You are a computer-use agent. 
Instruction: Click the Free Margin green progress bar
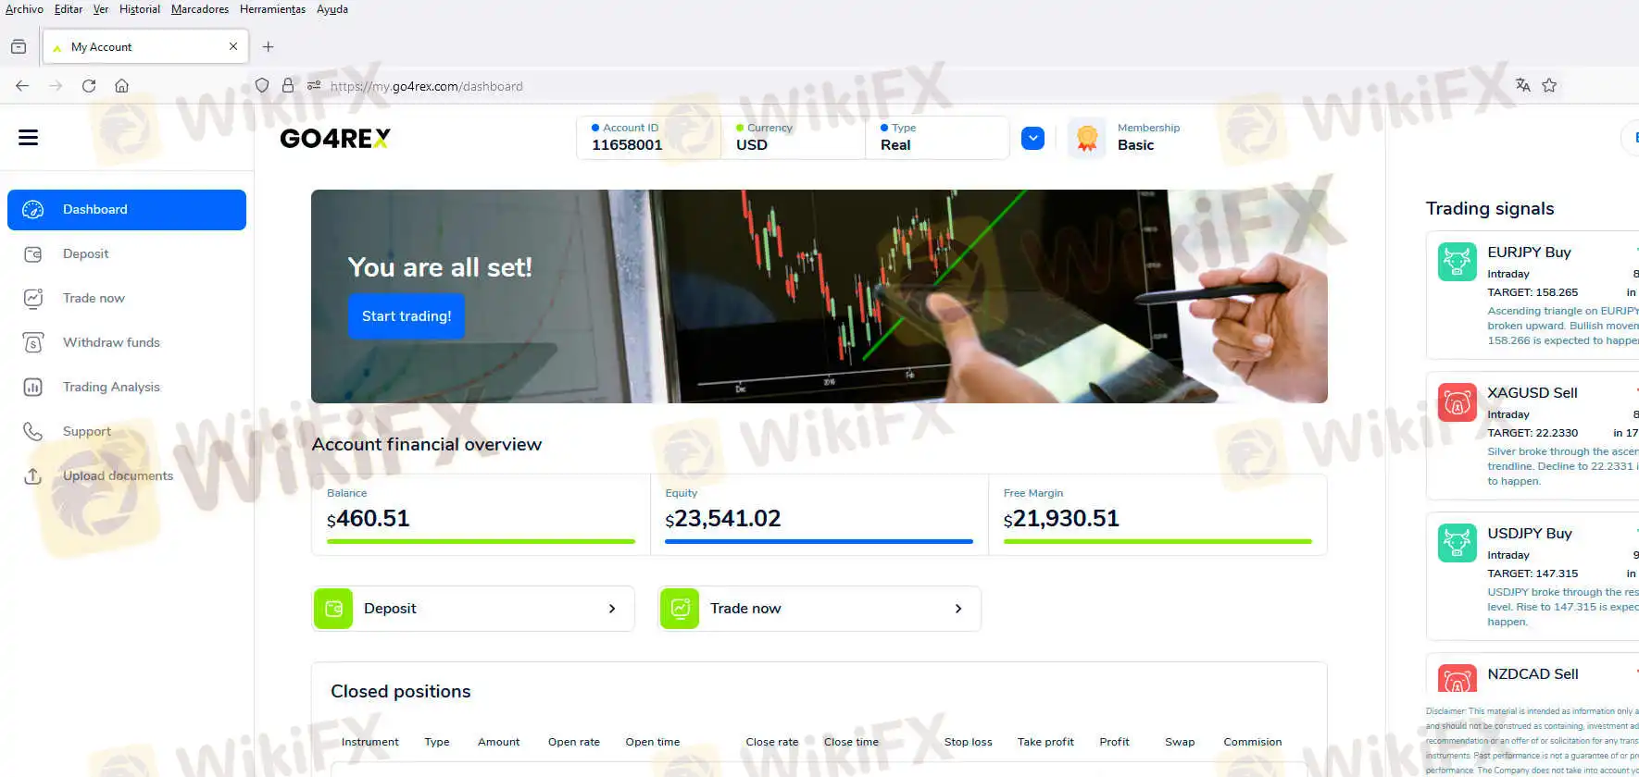click(1157, 541)
